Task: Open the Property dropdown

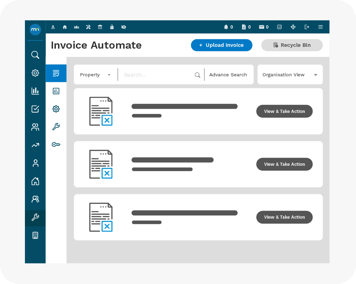Action: 95,75
